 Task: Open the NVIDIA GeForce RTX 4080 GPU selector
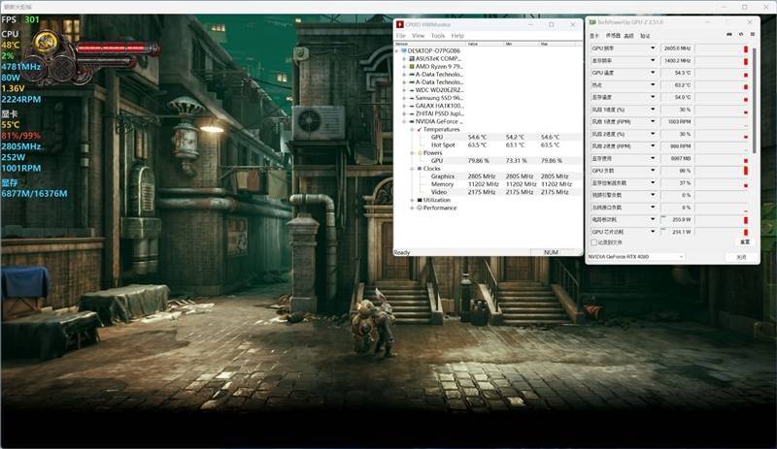(x=636, y=256)
